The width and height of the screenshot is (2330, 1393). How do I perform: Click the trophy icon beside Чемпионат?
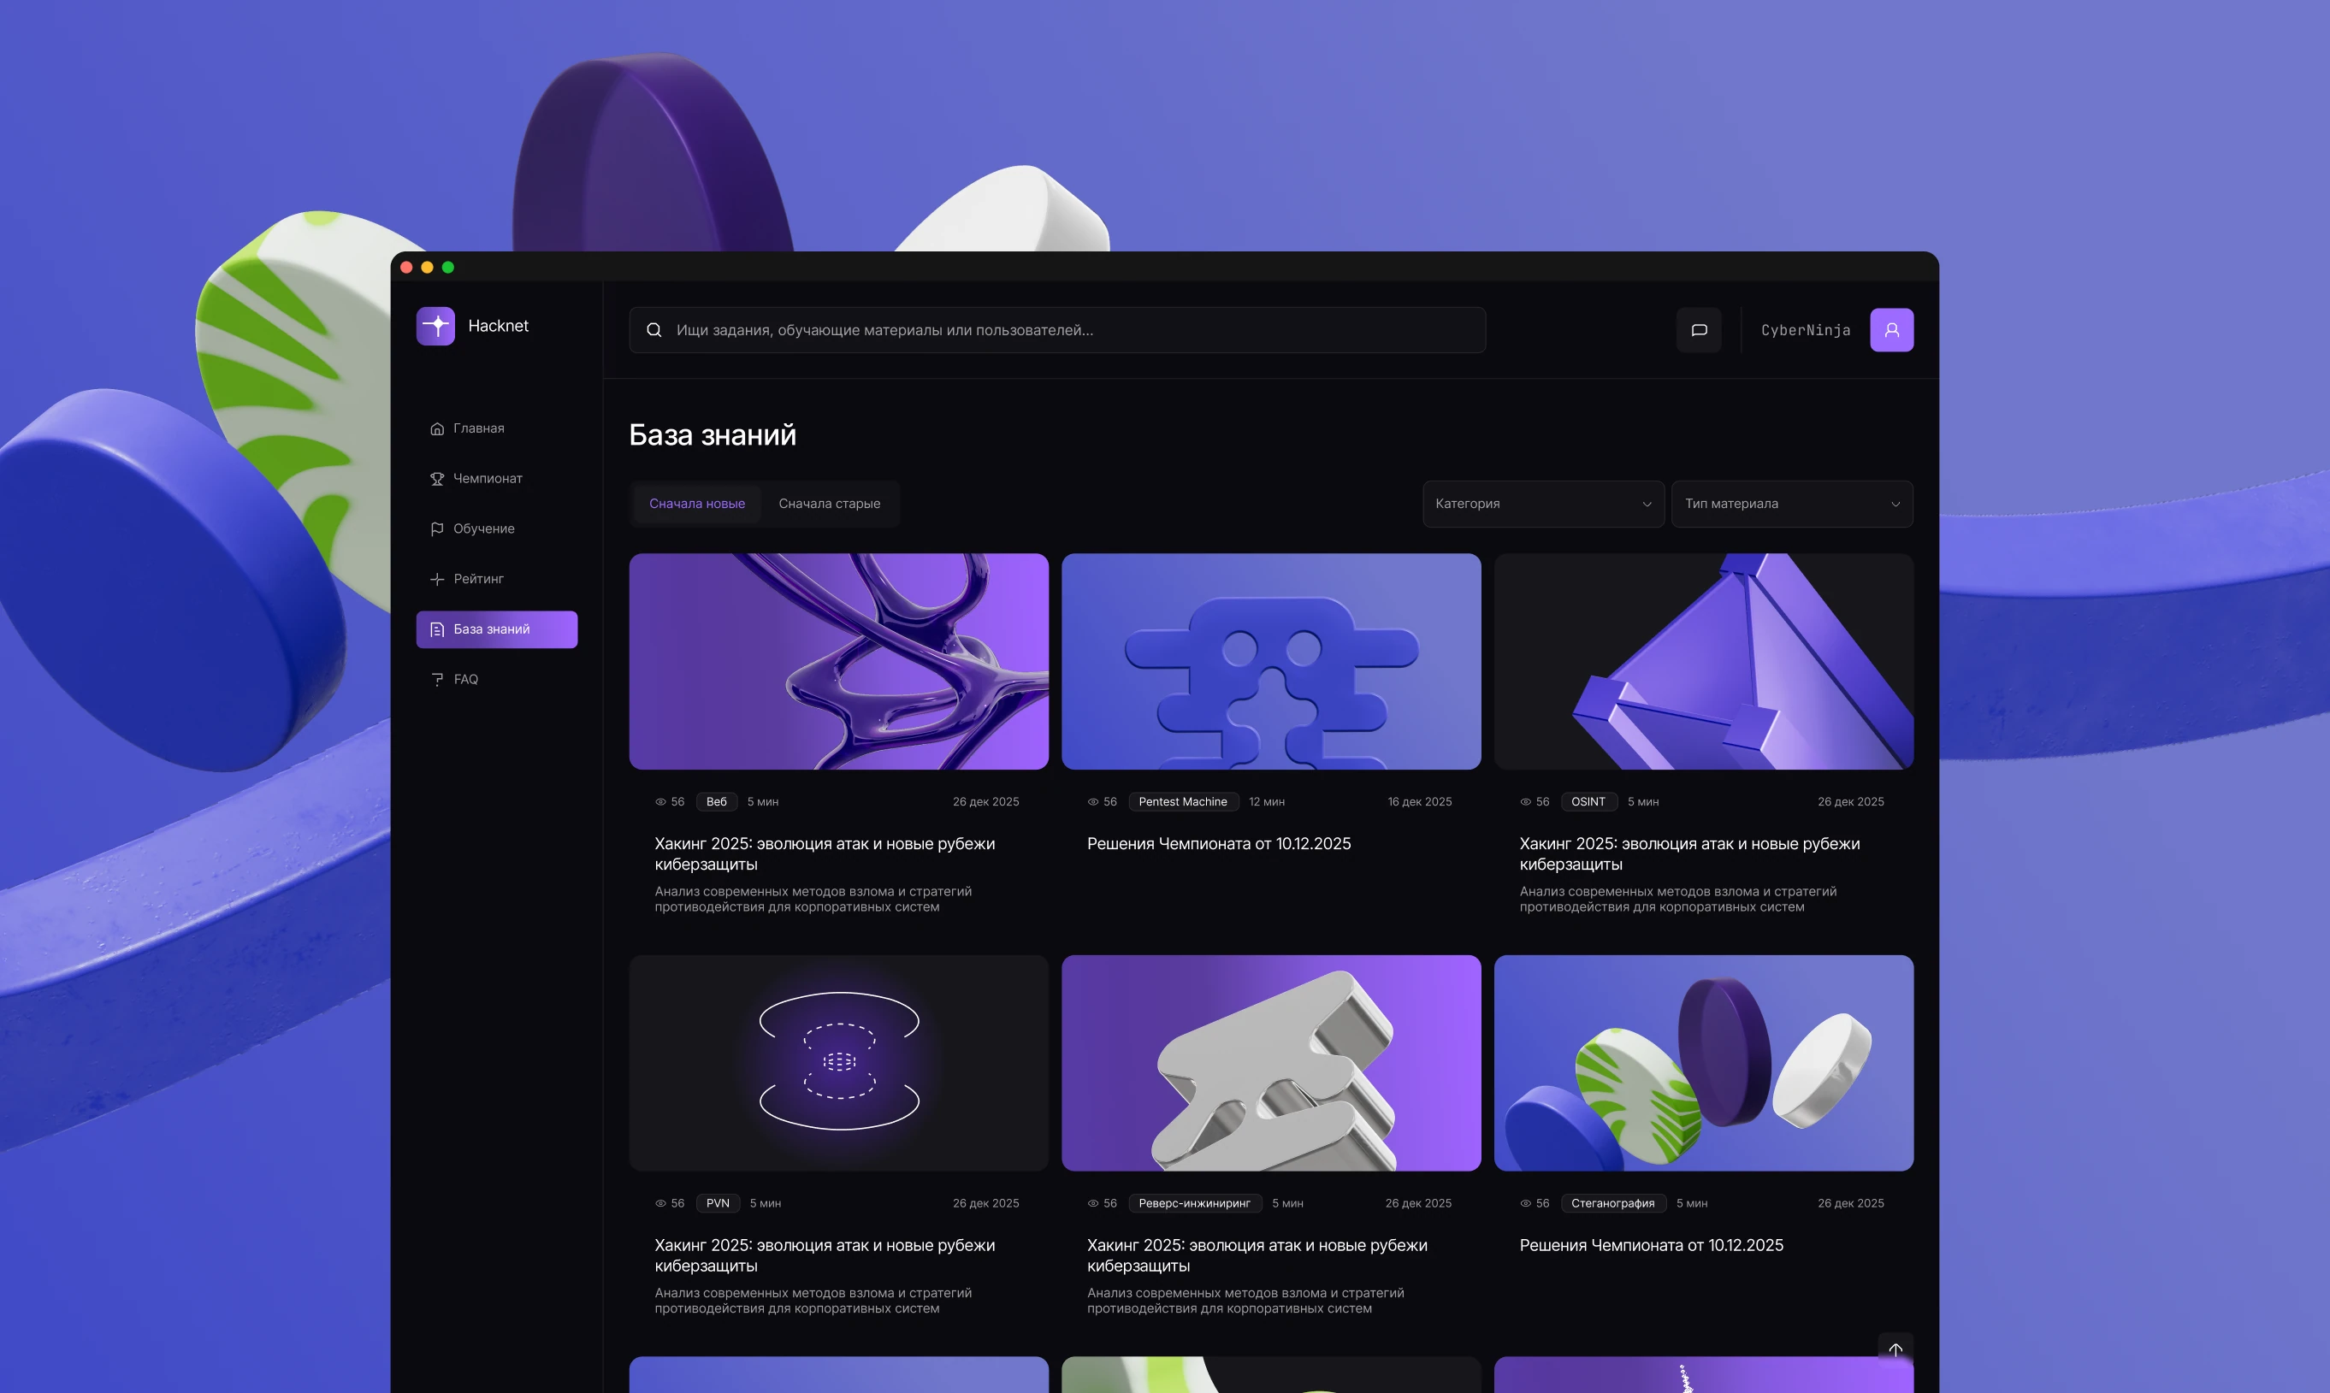(x=436, y=479)
